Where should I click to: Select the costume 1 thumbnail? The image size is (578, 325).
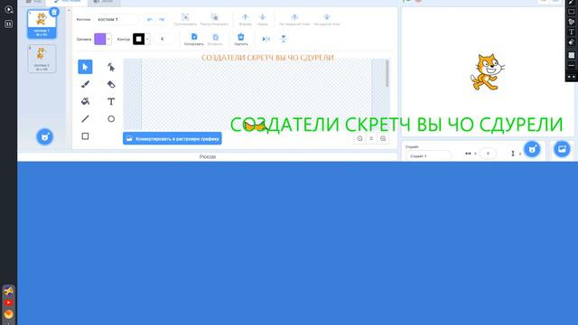42,24
